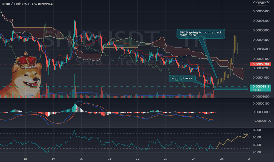The image size is (274, 162).
Task: Click the RSI 60.00 axis value
Action: (x=257, y=137)
